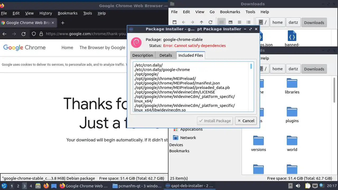Click the Google Chrome logo on page
This screenshot has height=190, width=338.
point(24,47)
